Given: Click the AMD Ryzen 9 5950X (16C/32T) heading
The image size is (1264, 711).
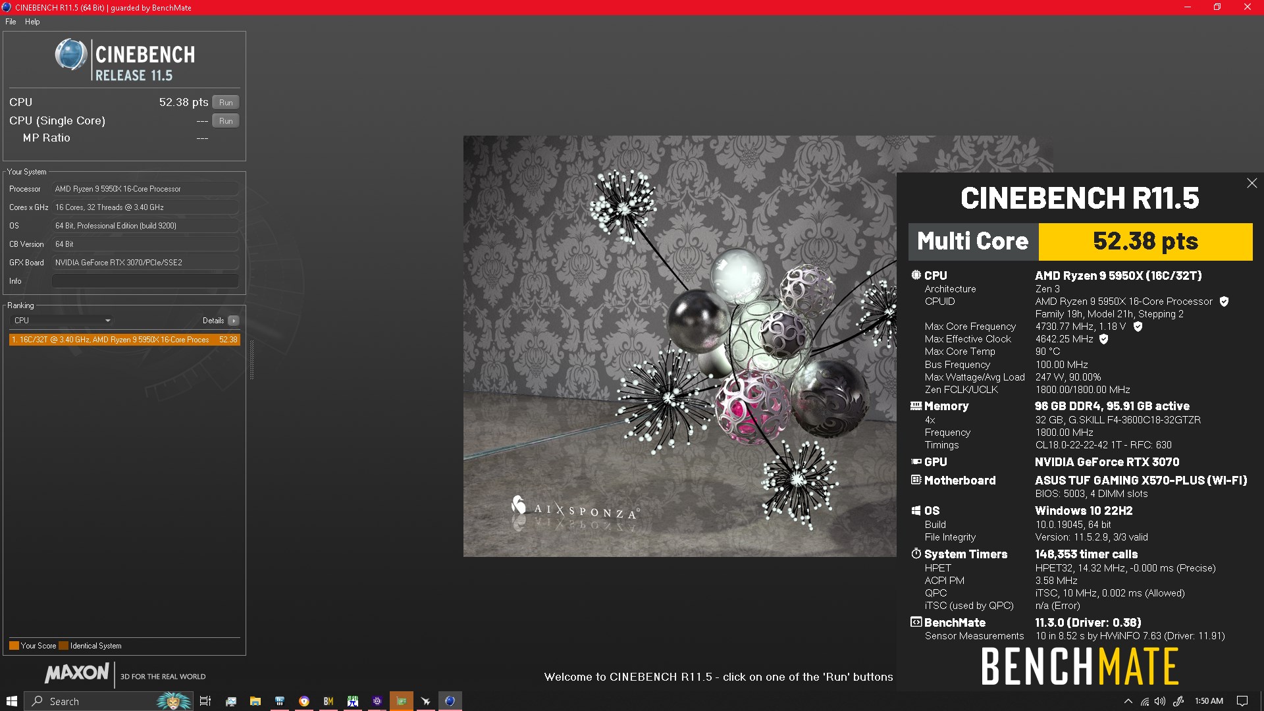Looking at the screenshot, I should tap(1119, 276).
